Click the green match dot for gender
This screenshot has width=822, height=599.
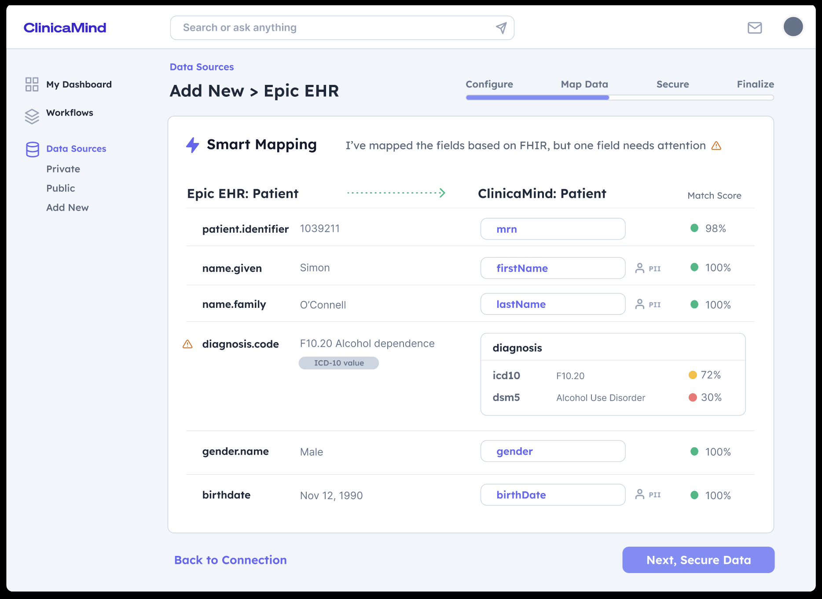click(x=694, y=451)
